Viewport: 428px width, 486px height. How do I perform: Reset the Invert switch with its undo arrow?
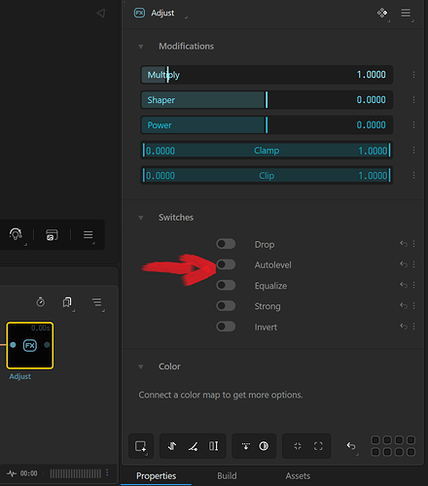[404, 327]
